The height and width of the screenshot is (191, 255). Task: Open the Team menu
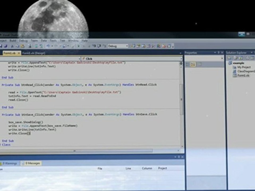tap(34, 41)
